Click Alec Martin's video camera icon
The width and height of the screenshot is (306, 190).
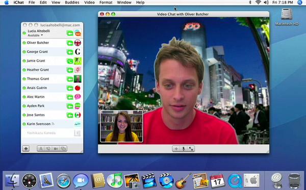click(70, 97)
